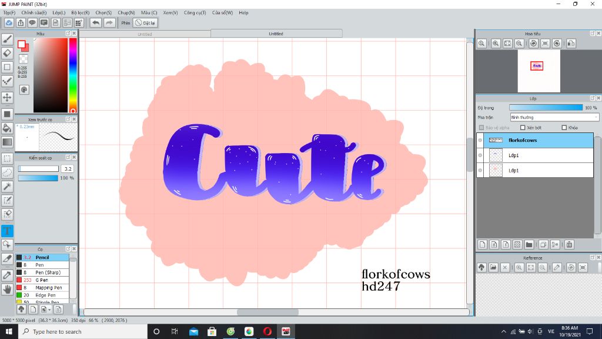Float the Hoa tiêu navigator panel

click(x=593, y=34)
